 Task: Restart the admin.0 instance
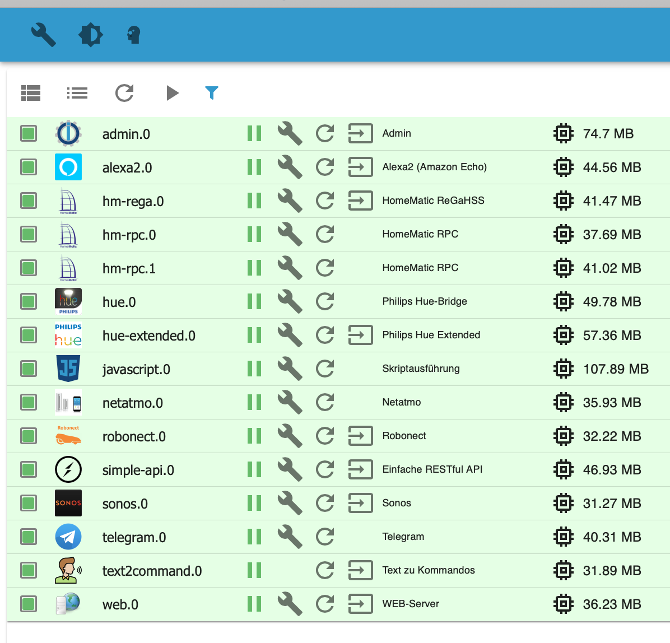pyautogui.click(x=325, y=133)
